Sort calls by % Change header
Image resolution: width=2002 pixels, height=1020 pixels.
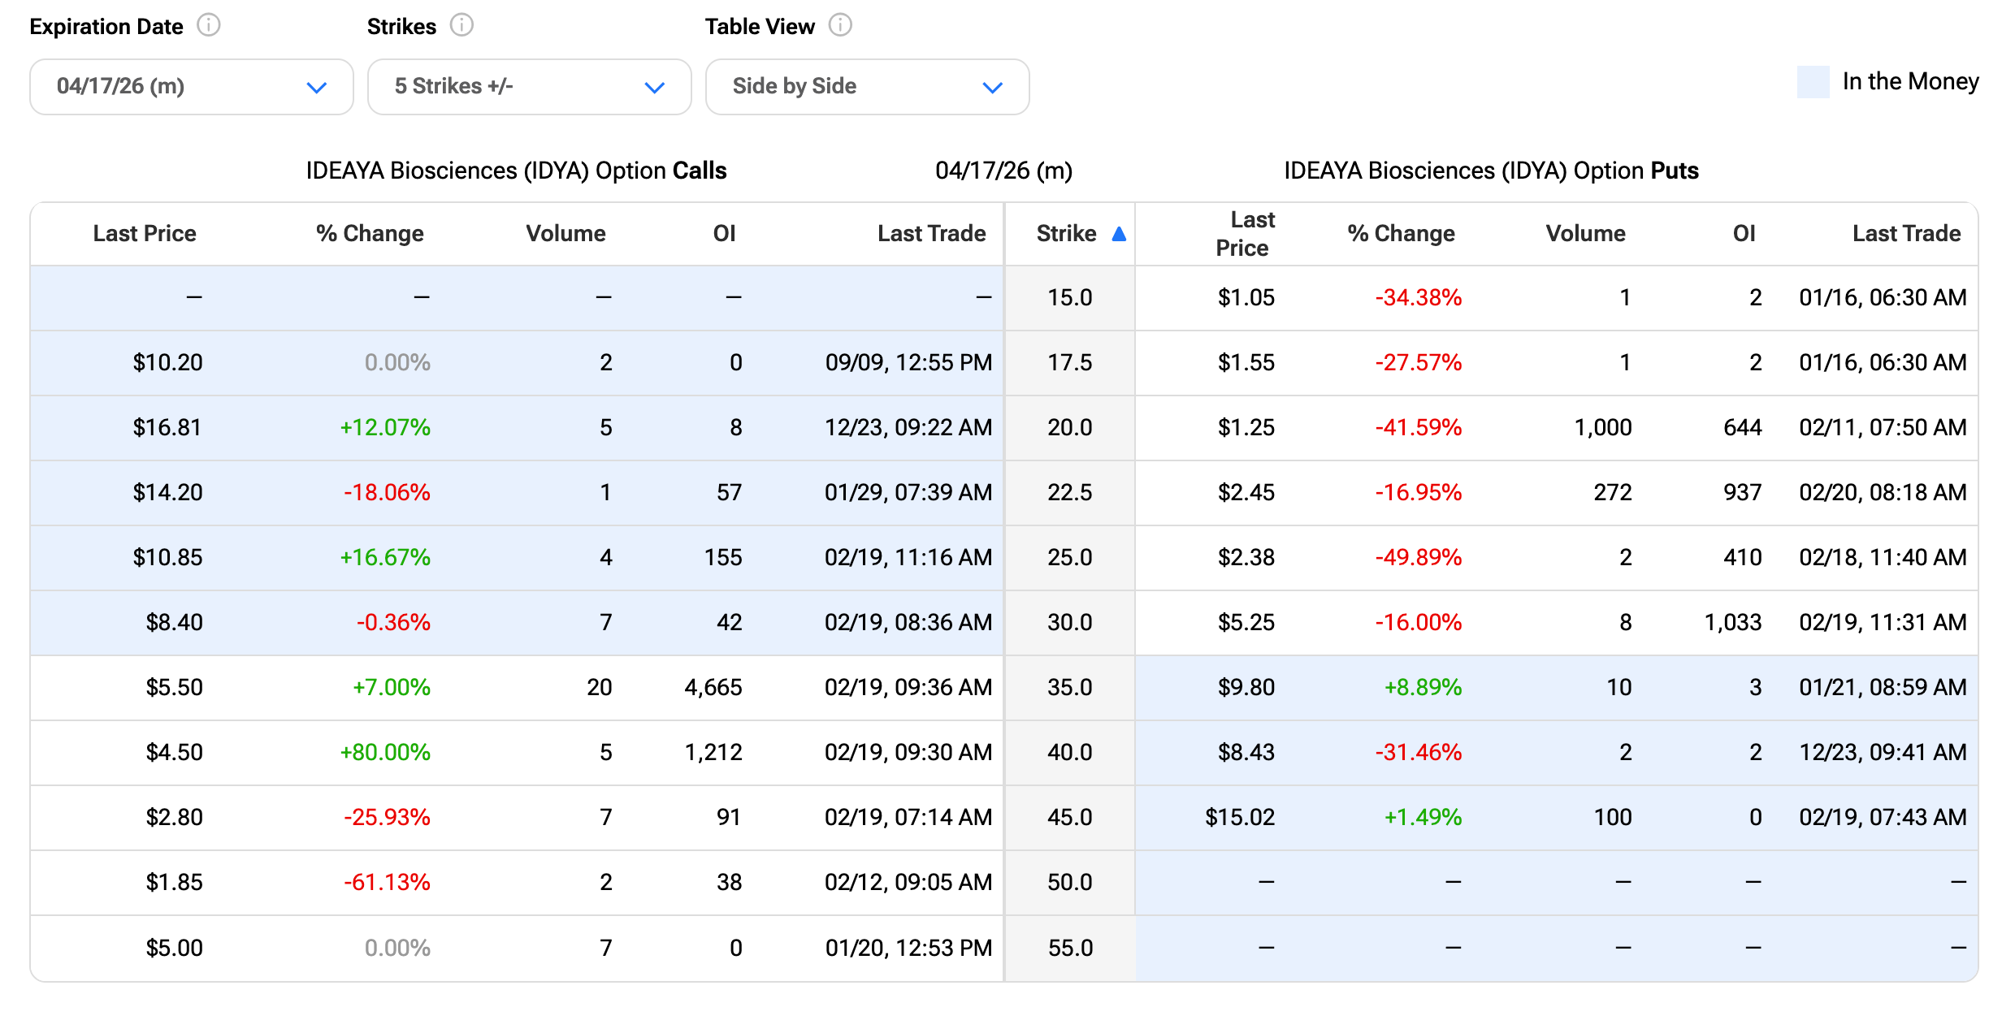(370, 234)
